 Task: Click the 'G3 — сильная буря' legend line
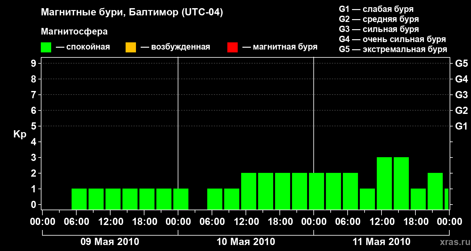coord(379,29)
